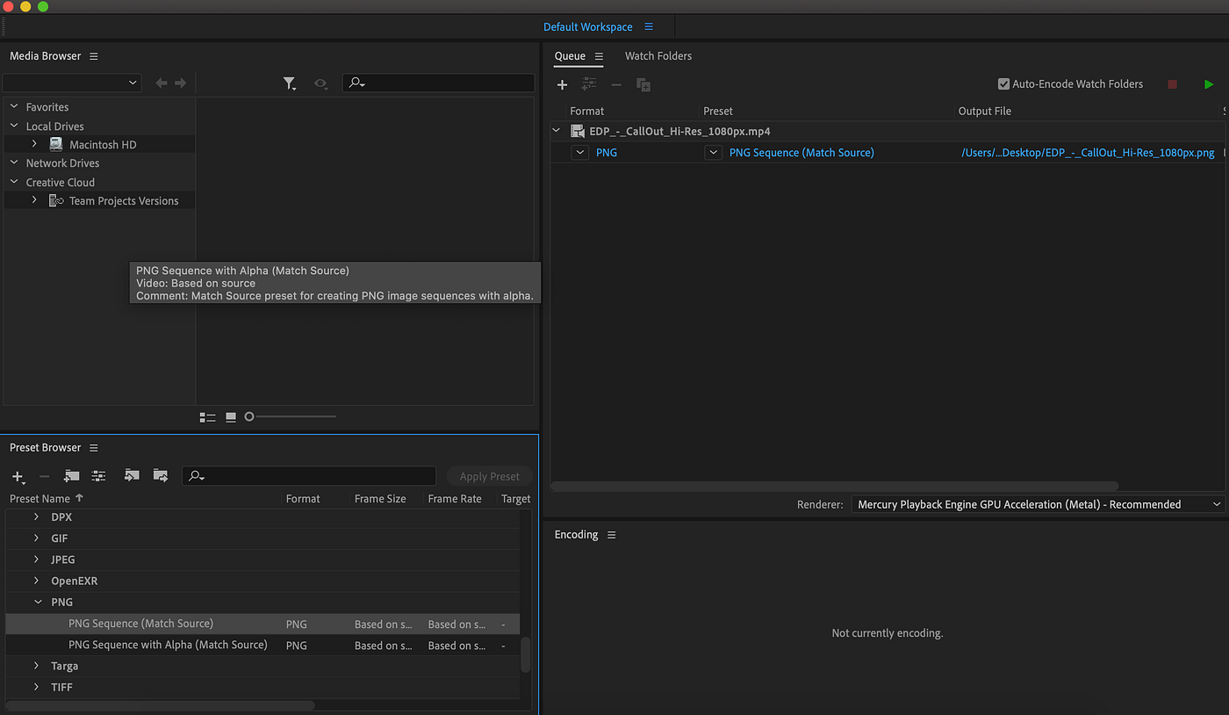
Task: Disable Auto-Encode Watch Folders
Action: click(x=1003, y=83)
